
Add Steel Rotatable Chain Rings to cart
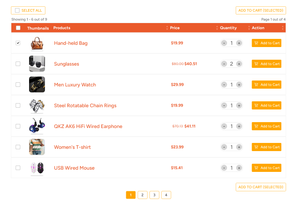tap(267, 105)
